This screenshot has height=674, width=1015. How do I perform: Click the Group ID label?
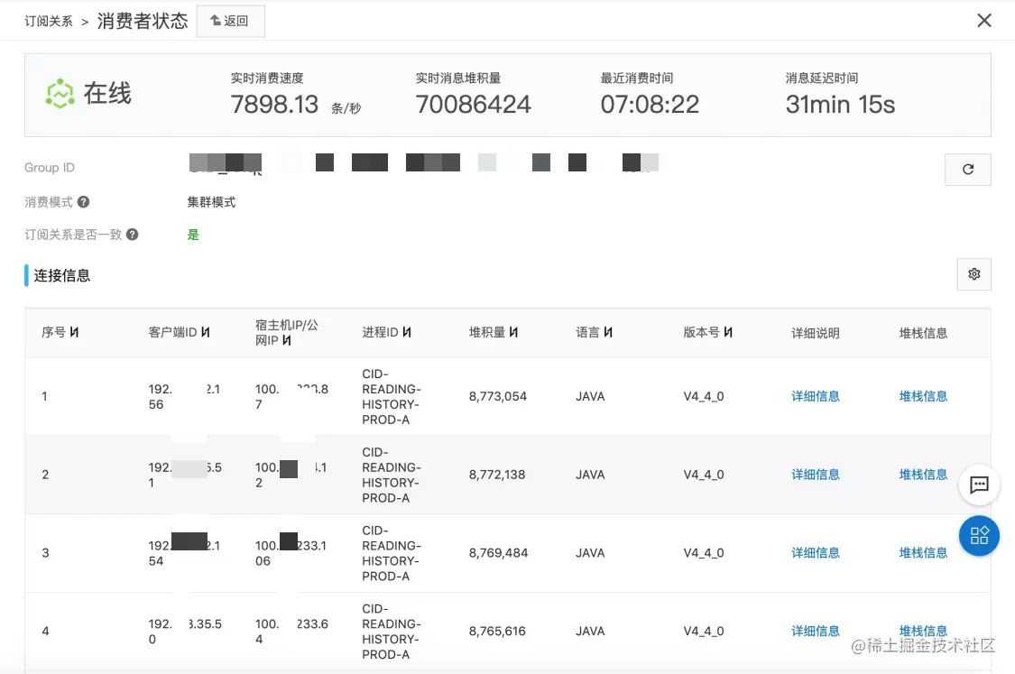point(50,168)
